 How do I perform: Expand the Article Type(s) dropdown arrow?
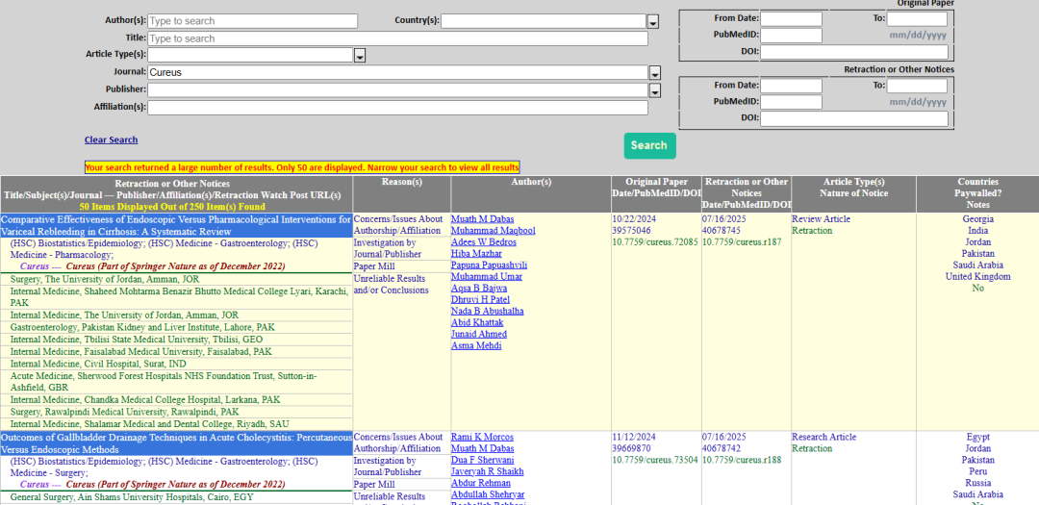360,56
